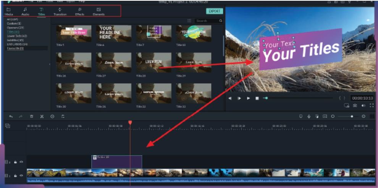Image resolution: width=378 pixels, height=188 pixels.
Task: Click the manage tracks add icon
Action: coord(8,126)
